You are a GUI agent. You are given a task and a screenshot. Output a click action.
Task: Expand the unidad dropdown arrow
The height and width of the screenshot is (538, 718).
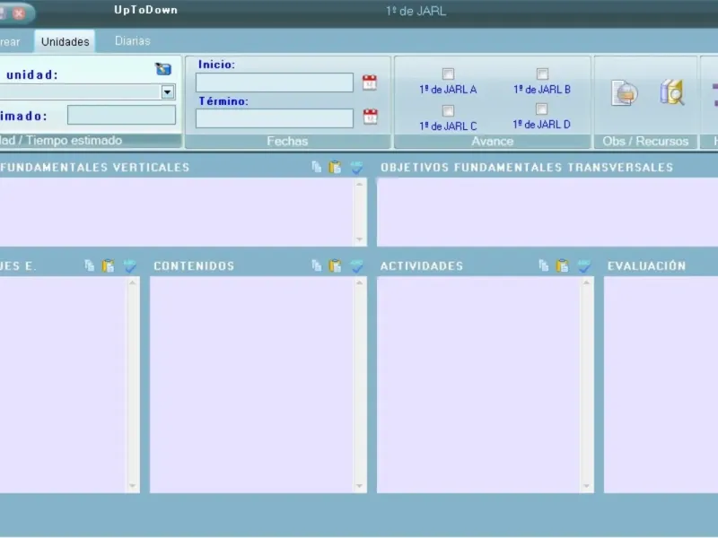pyautogui.click(x=168, y=92)
